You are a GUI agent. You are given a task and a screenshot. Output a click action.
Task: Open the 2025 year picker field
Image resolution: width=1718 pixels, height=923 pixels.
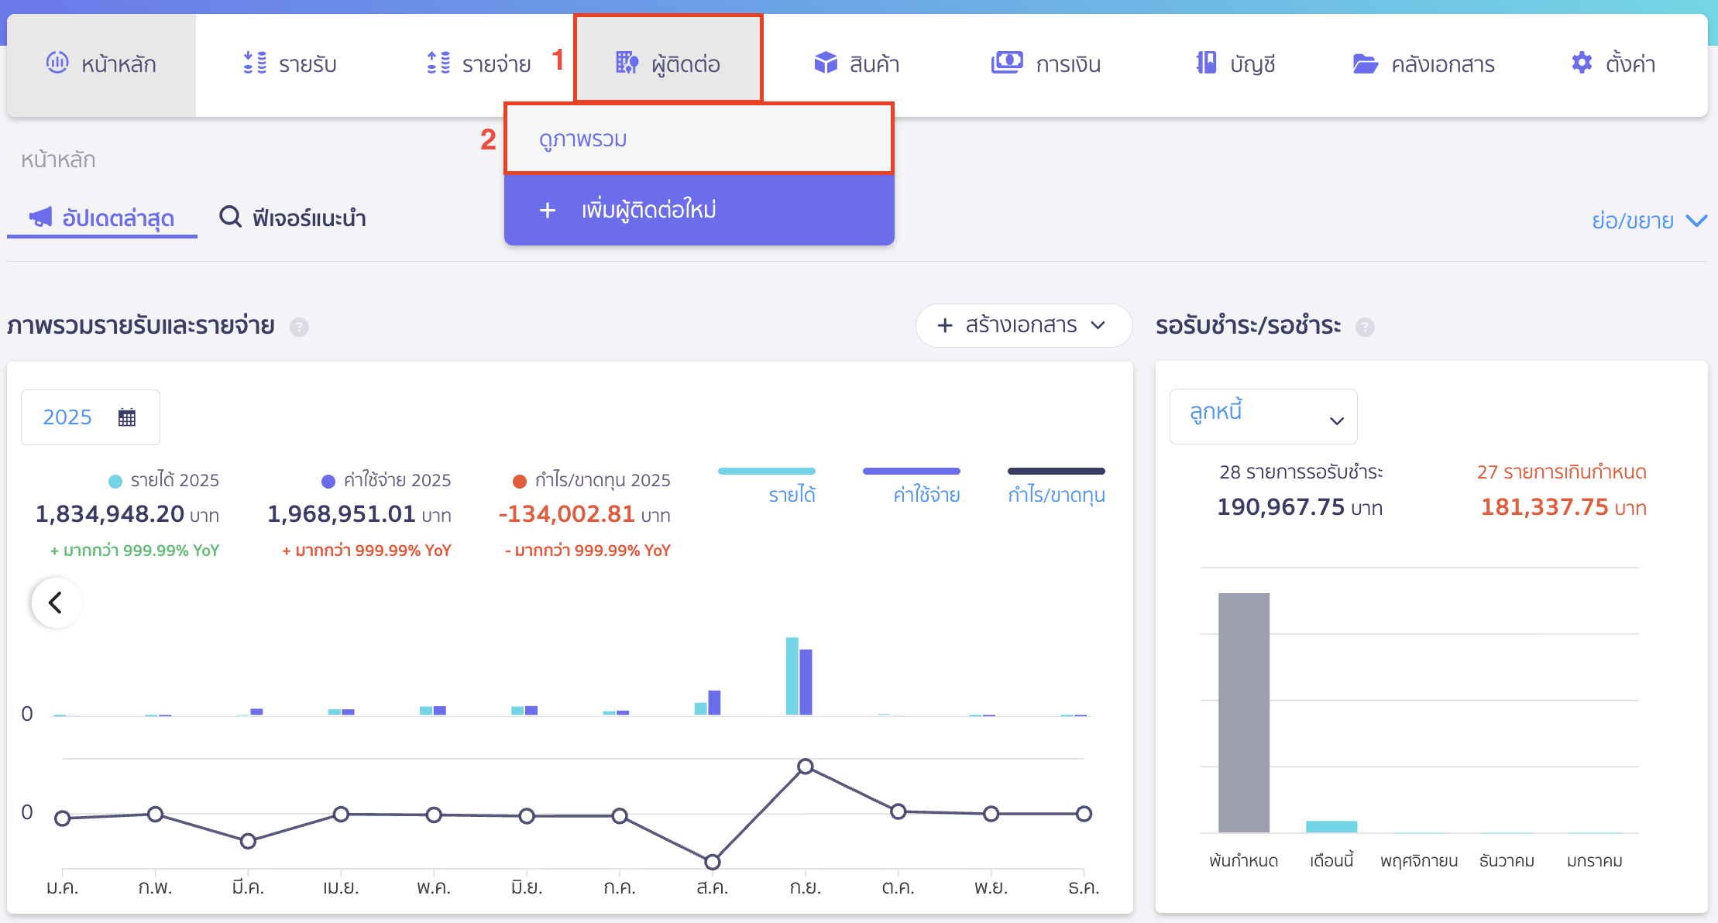[x=90, y=417]
